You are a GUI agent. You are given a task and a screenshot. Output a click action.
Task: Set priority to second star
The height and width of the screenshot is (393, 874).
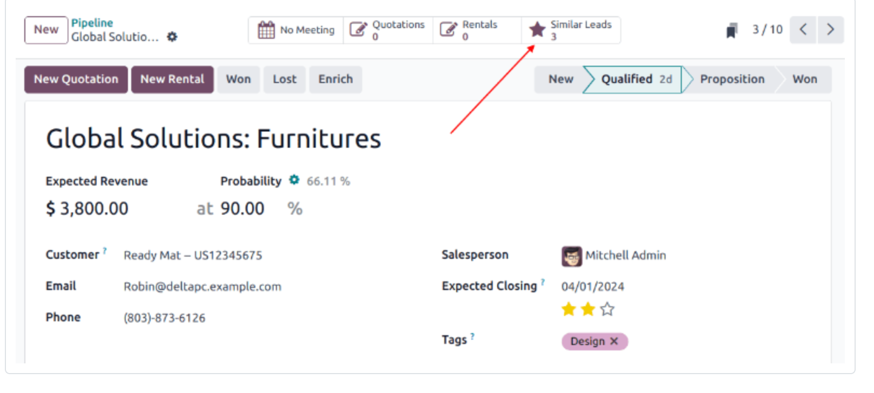click(588, 309)
